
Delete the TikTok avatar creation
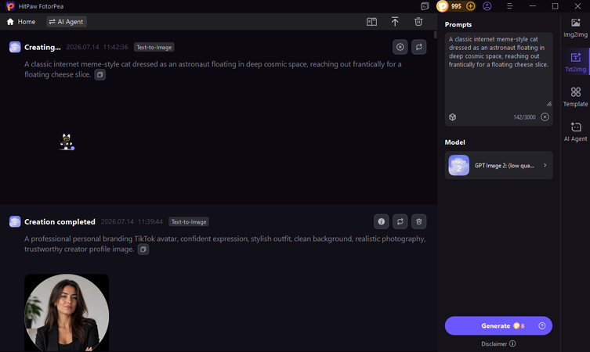pos(418,221)
